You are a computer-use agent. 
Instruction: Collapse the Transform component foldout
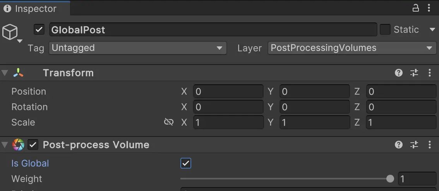coord(5,73)
